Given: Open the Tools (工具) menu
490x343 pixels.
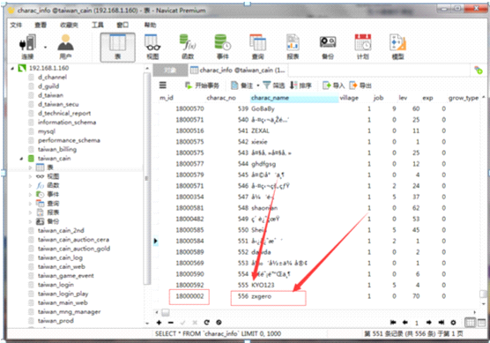Looking at the screenshot, I should [x=98, y=25].
